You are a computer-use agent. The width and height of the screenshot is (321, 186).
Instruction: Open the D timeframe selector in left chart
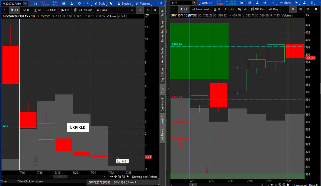[x=88, y=4]
